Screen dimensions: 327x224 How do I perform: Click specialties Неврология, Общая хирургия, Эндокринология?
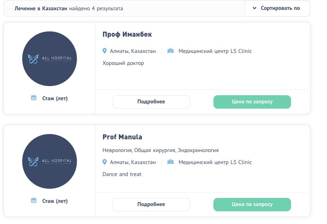point(161,150)
